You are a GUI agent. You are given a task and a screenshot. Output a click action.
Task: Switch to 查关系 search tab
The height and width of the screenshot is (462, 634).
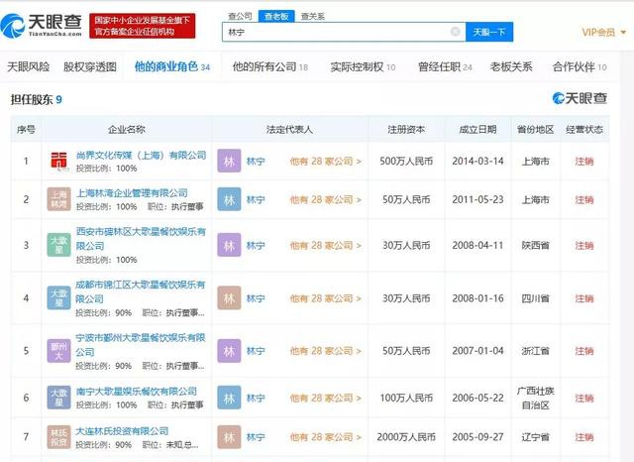(x=313, y=16)
